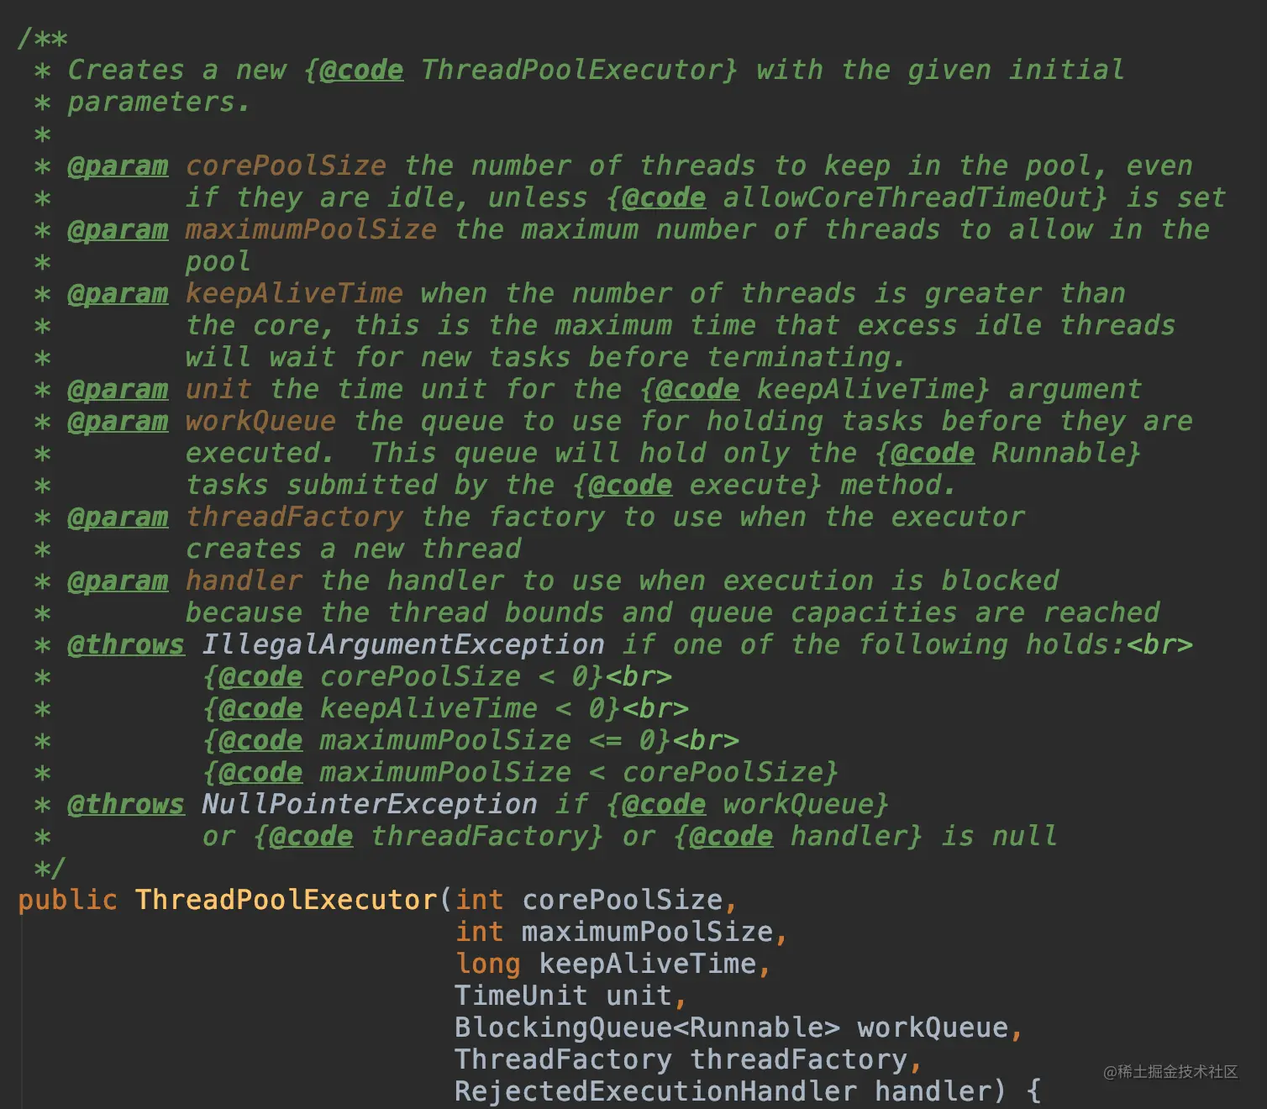
Task: Click the public keyword
Action: click(x=67, y=900)
